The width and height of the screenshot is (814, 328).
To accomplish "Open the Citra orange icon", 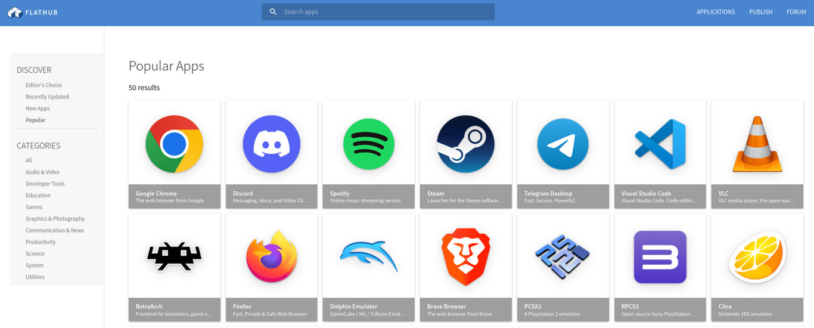I will (757, 256).
